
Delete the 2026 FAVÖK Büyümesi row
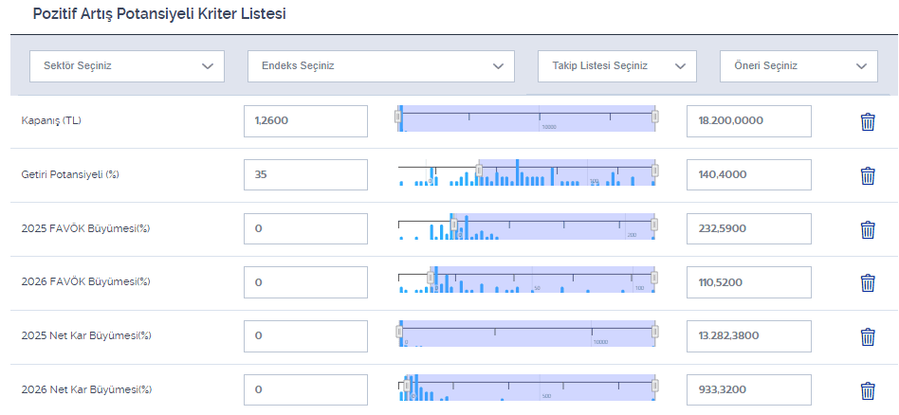click(867, 282)
